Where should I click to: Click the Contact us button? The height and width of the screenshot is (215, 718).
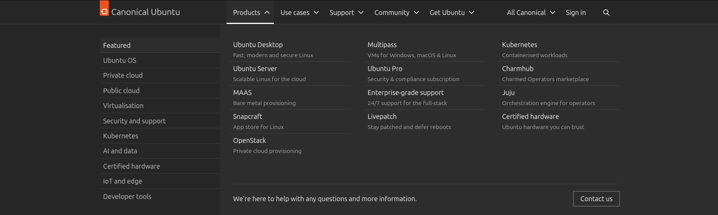pos(596,199)
